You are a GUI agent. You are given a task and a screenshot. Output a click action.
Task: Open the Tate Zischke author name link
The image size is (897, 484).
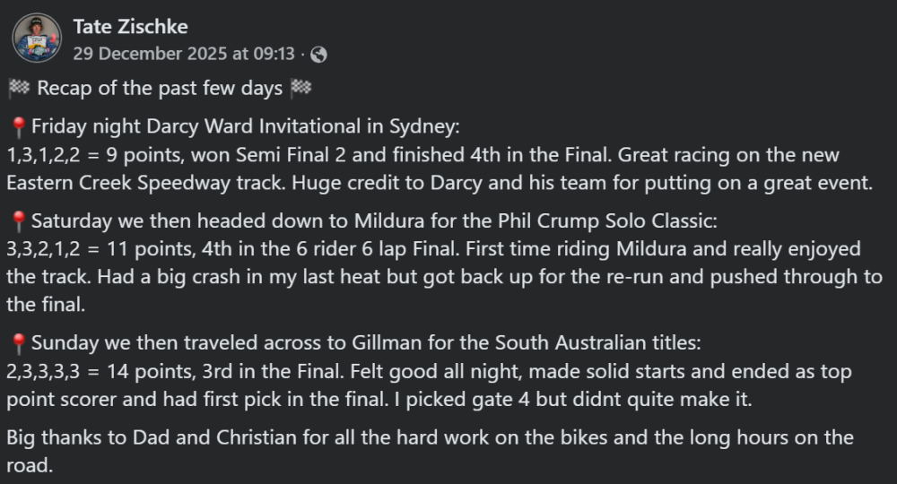point(131,26)
